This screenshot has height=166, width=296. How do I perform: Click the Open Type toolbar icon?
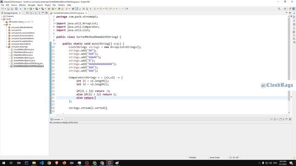59,9
